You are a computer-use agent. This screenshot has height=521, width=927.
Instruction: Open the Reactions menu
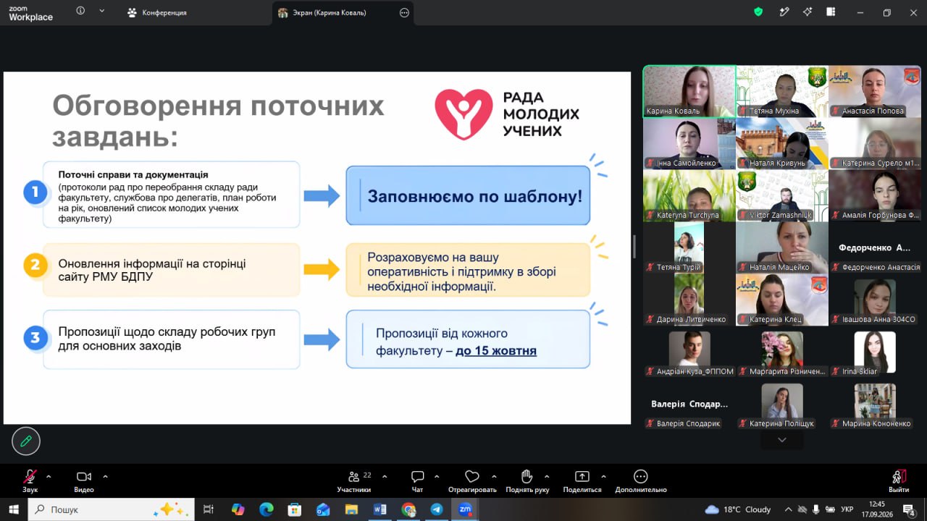pos(472,481)
